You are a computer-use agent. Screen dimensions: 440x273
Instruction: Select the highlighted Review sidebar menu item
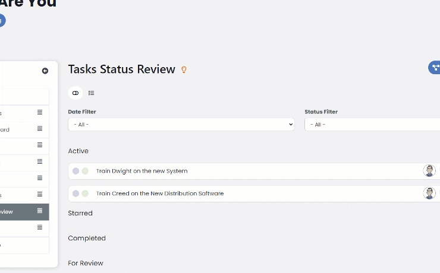click(x=12, y=212)
